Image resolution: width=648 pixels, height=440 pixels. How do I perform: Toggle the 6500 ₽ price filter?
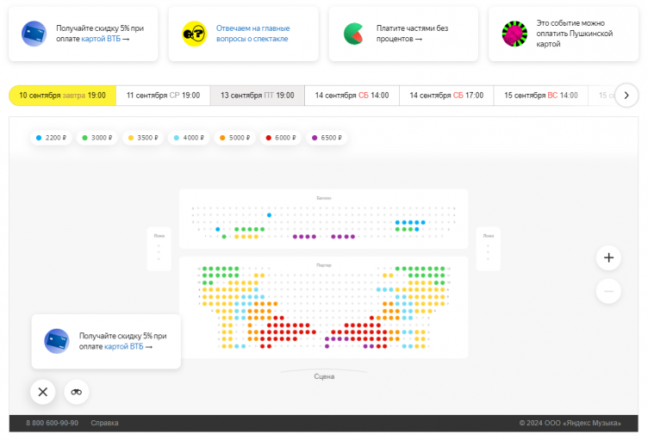(x=327, y=138)
